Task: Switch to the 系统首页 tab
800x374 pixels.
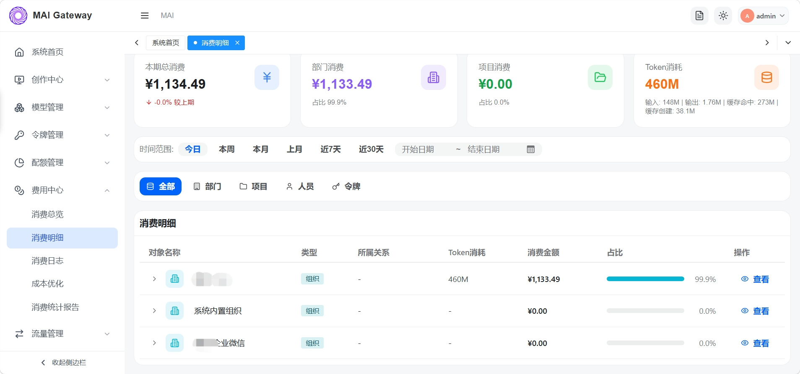Action: (x=166, y=43)
